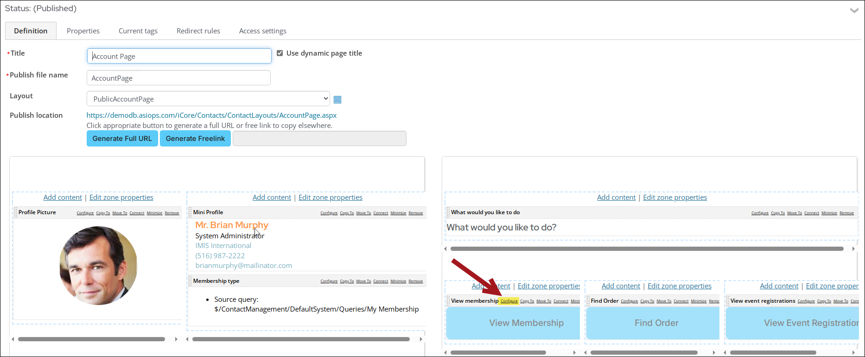Configure the View event registrations item
The height and width of the screenshot is (357, 865).
(x=806, y=301)
